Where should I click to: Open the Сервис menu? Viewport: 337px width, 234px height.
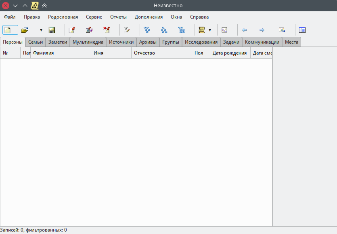[94, 17]
